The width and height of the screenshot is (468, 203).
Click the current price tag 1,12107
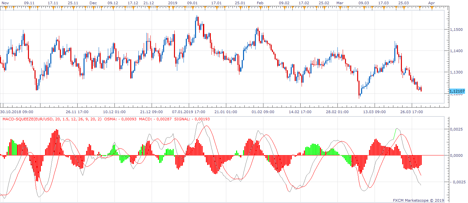[x=456, y=91]
